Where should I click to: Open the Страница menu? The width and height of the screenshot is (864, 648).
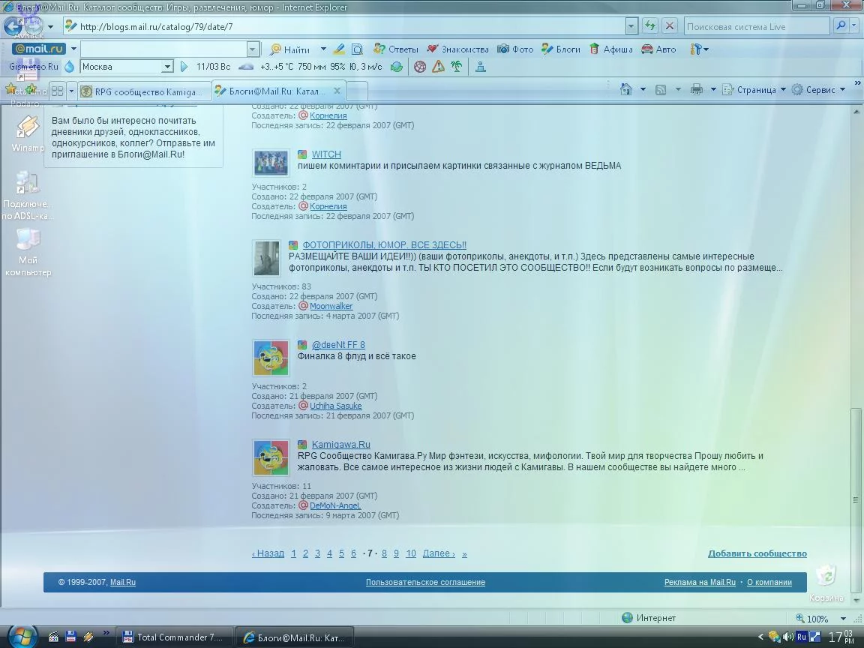tap(753, 89)
